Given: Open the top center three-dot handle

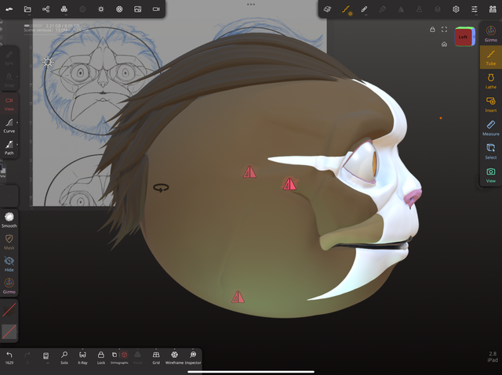Looking at the screenshot, I should [x=251, y=5].
